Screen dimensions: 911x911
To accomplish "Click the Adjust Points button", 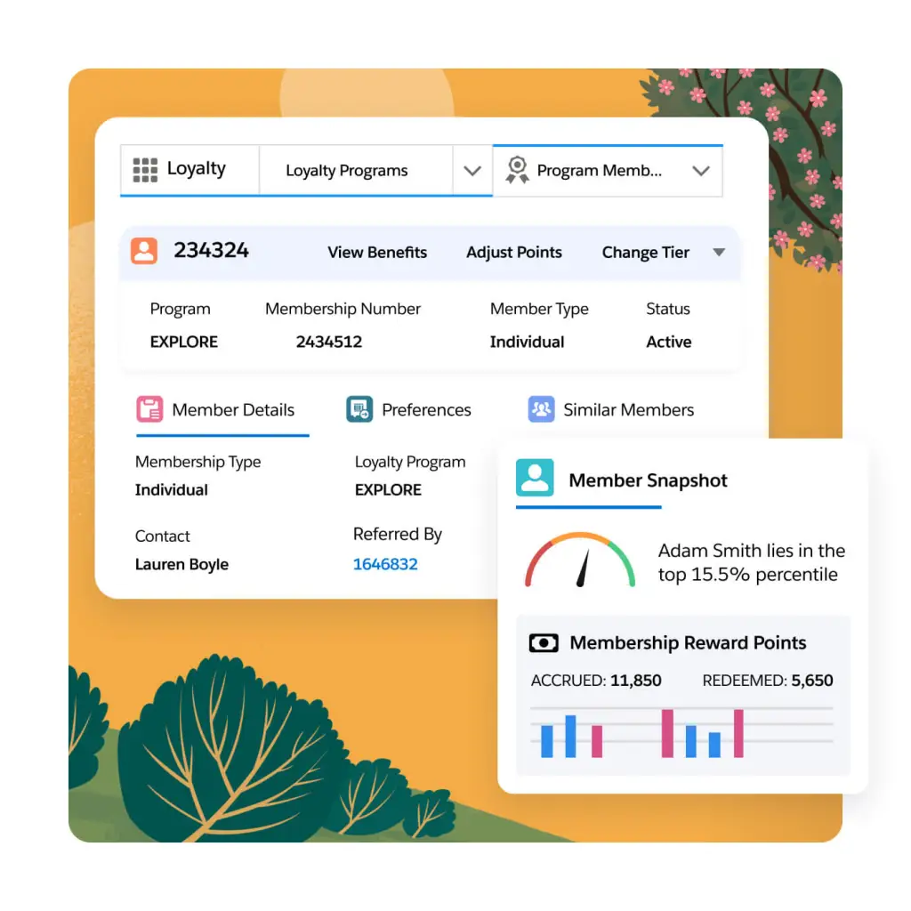I will 514,252.
